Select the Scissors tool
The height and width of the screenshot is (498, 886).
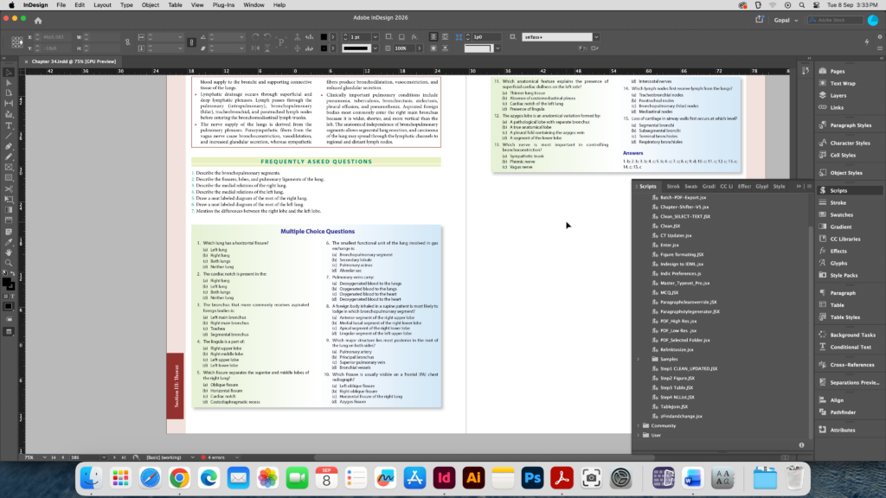coord(9,188)
